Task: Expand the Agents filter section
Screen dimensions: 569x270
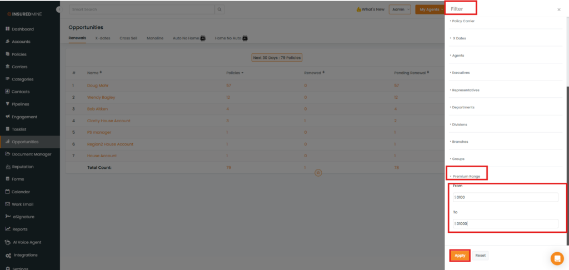Action: 458,56
